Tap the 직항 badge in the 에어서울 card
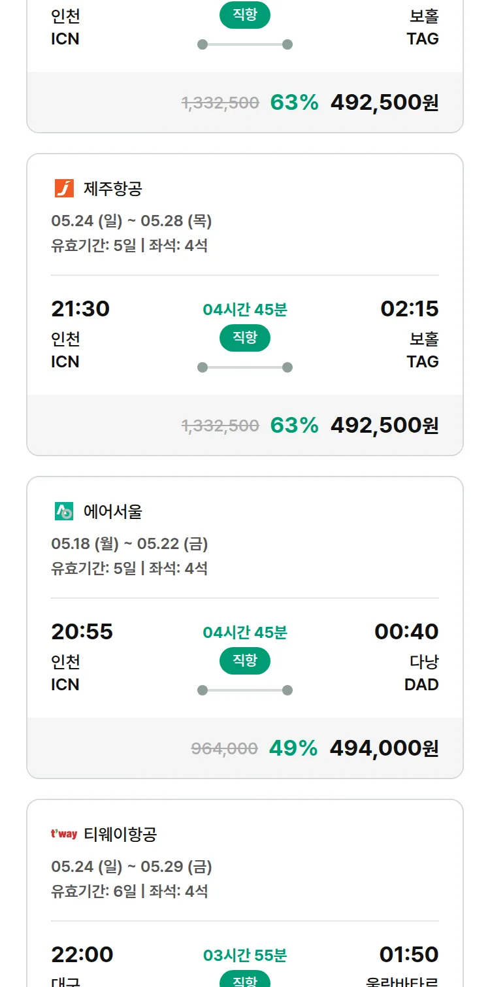The image size is (490, 987). click(x=245, y=661)
